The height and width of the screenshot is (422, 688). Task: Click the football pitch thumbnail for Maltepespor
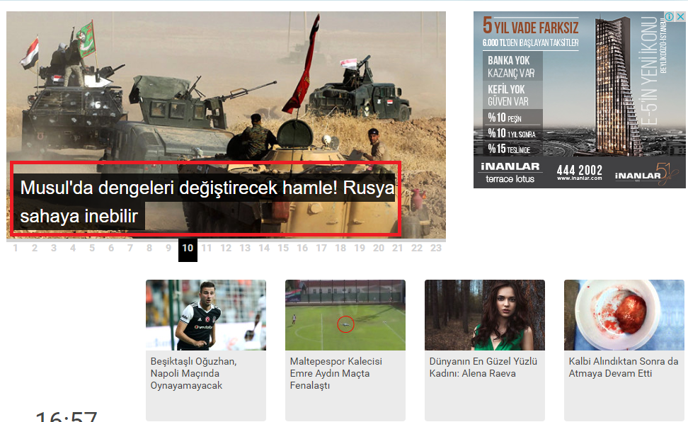345,315
